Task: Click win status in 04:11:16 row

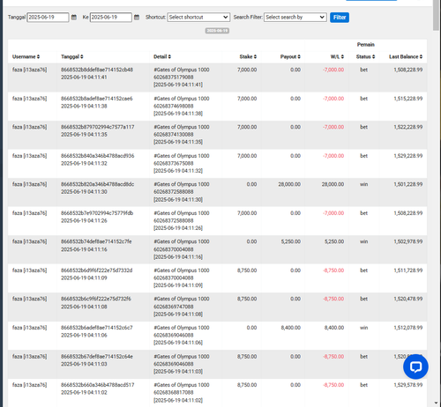Action: 364,241
